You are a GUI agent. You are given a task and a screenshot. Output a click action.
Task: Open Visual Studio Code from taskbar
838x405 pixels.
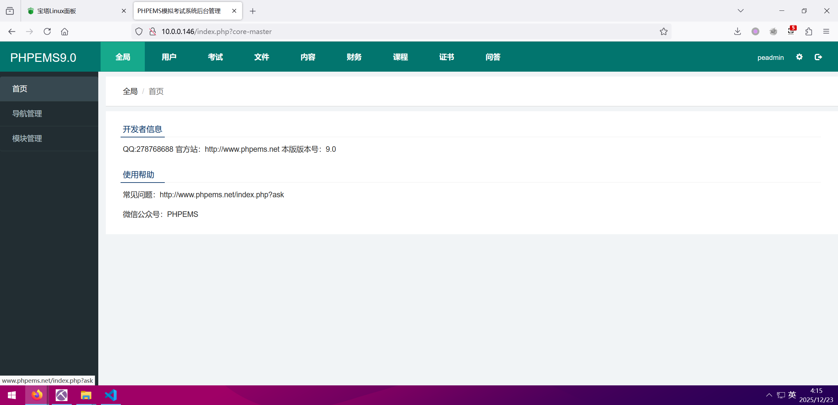coord(111,395)
